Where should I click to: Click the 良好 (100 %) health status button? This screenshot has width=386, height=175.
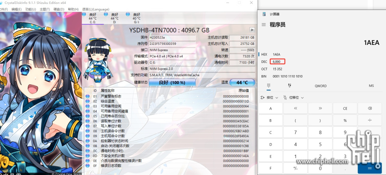point(172,83)
